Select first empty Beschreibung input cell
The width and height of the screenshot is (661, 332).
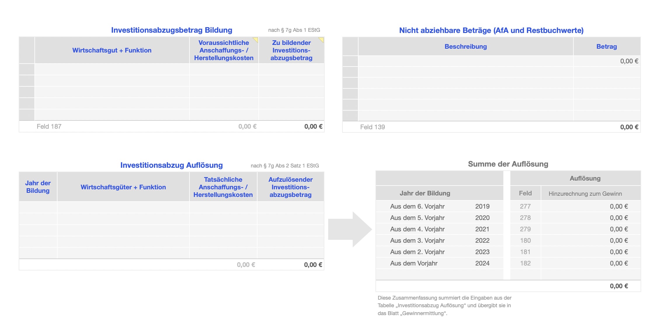[x=466, y=61]
